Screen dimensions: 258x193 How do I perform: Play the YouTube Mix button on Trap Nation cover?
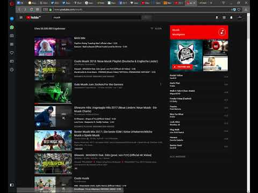click(182, 67)
